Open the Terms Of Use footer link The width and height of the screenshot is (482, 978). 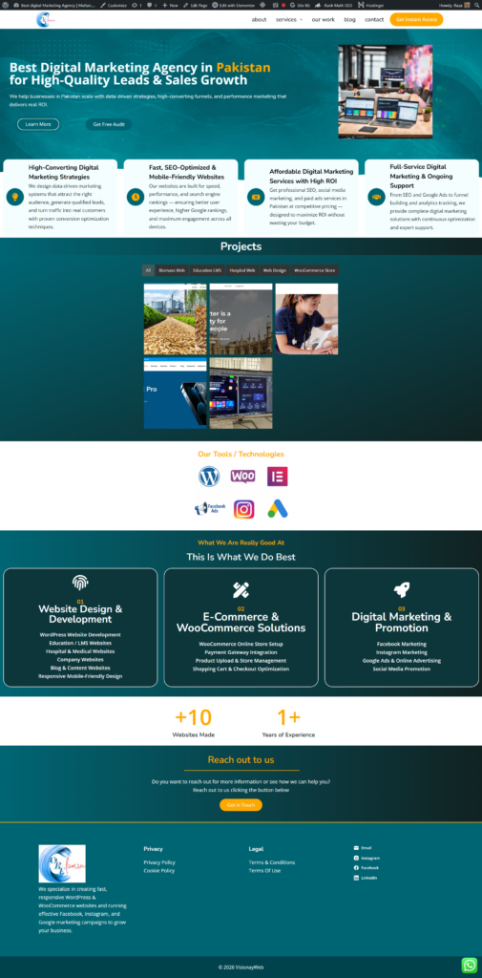coord(264,871)
